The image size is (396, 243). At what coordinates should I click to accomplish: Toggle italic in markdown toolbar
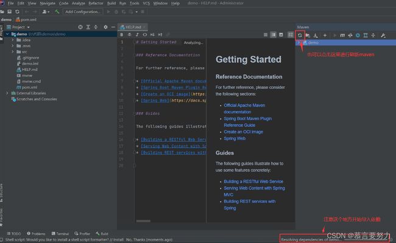coord(137,35)
